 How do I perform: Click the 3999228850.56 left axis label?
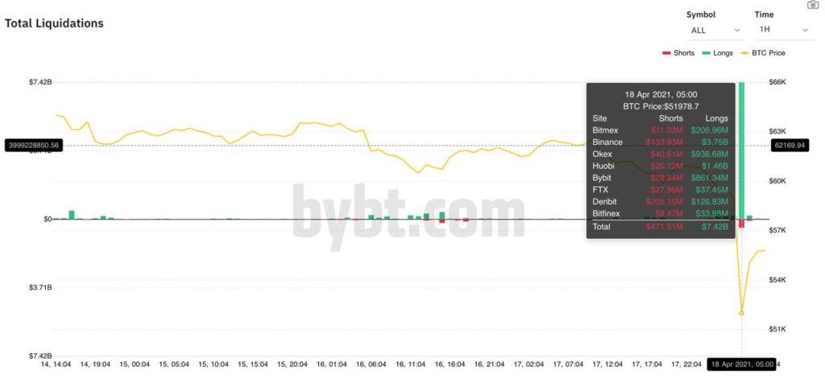pyautogui.click(x=28, y=146)
